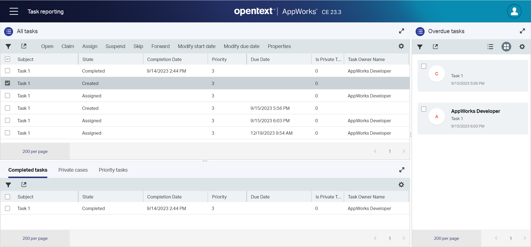Switch Overdue tasks to card grid view

(x=506, y=47)
